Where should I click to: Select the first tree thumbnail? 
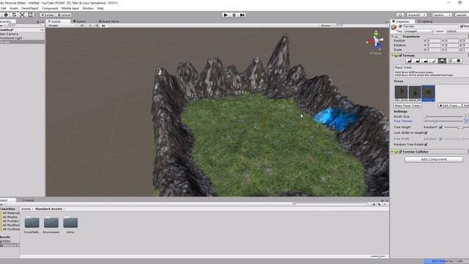pos(401,93)
